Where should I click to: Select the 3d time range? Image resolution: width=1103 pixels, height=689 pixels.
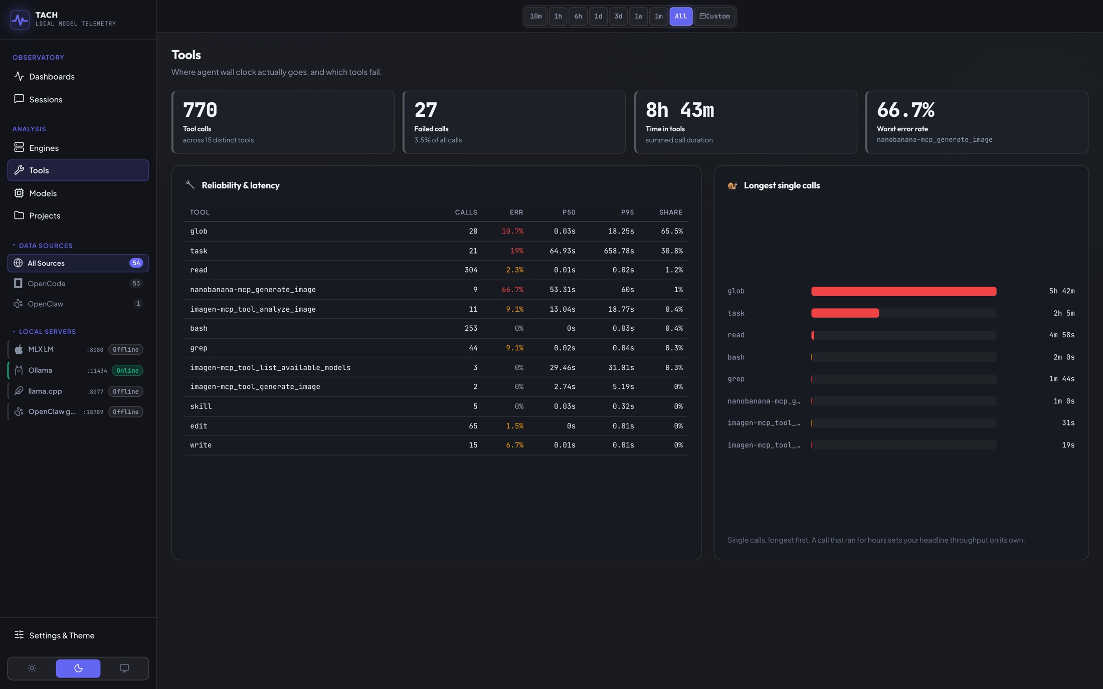point(618,17)
